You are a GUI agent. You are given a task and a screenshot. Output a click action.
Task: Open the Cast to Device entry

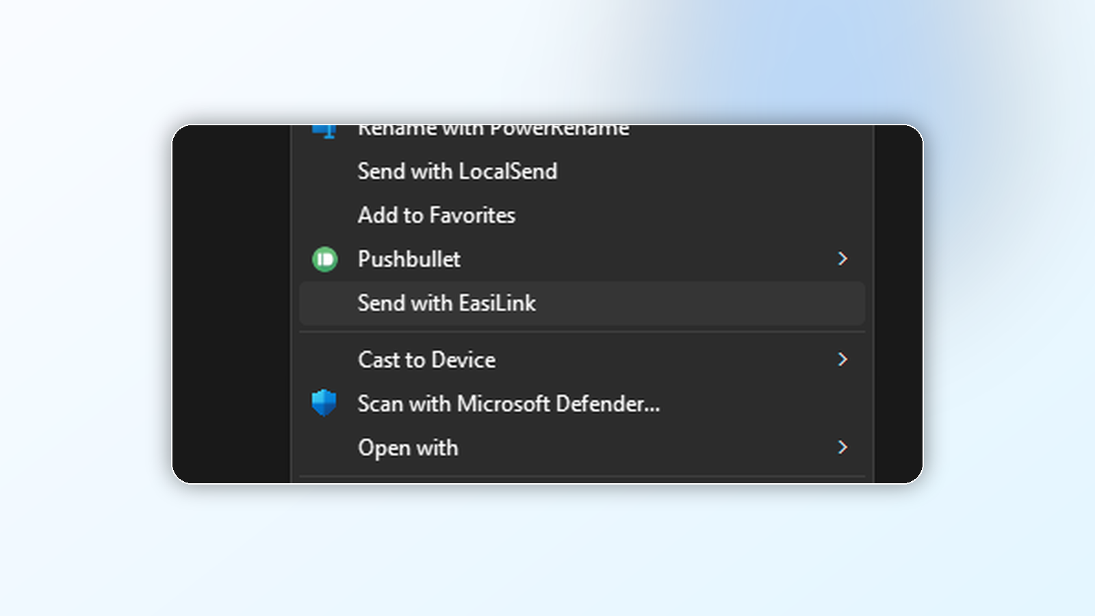(x=582, y=360)
